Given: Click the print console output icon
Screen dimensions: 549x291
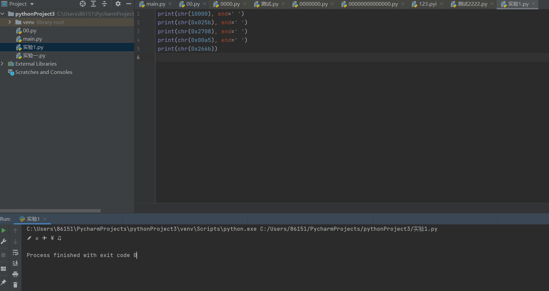Looking at the screenshot, I should 15,274.
